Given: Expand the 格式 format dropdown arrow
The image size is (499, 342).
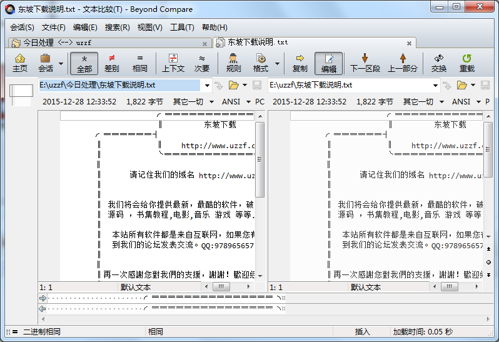Looking at the screenshot, I should click(x=277, y=63).
